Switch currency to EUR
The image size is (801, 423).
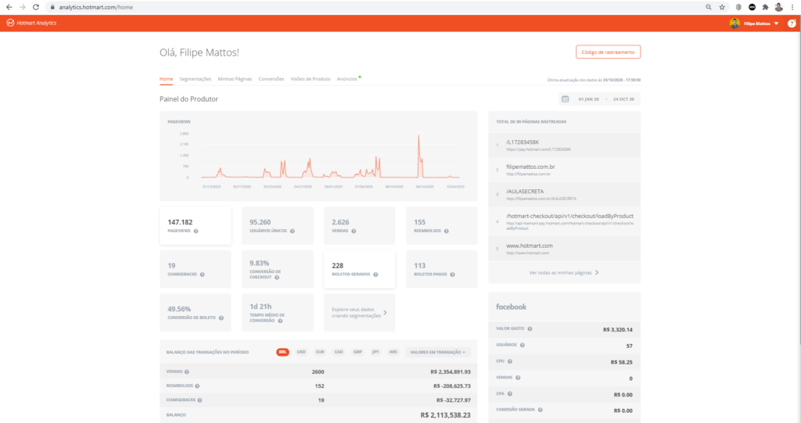[x=320, y=352]
